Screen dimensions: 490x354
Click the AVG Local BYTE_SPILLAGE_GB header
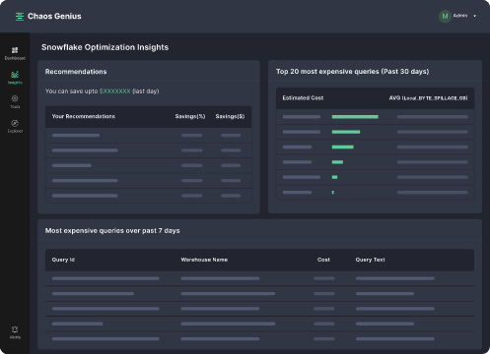click(x=428, y=98)
